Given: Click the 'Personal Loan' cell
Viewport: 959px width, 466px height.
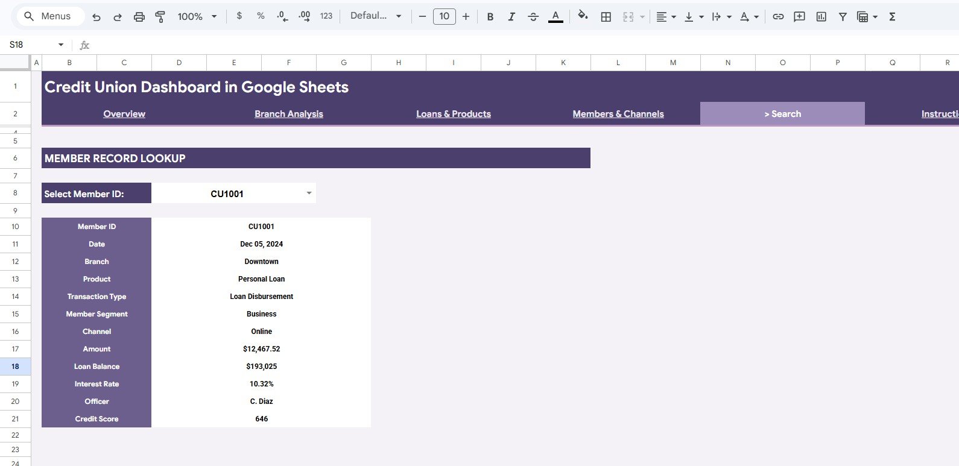Looking at the screenshot, I should pos(261,279).
